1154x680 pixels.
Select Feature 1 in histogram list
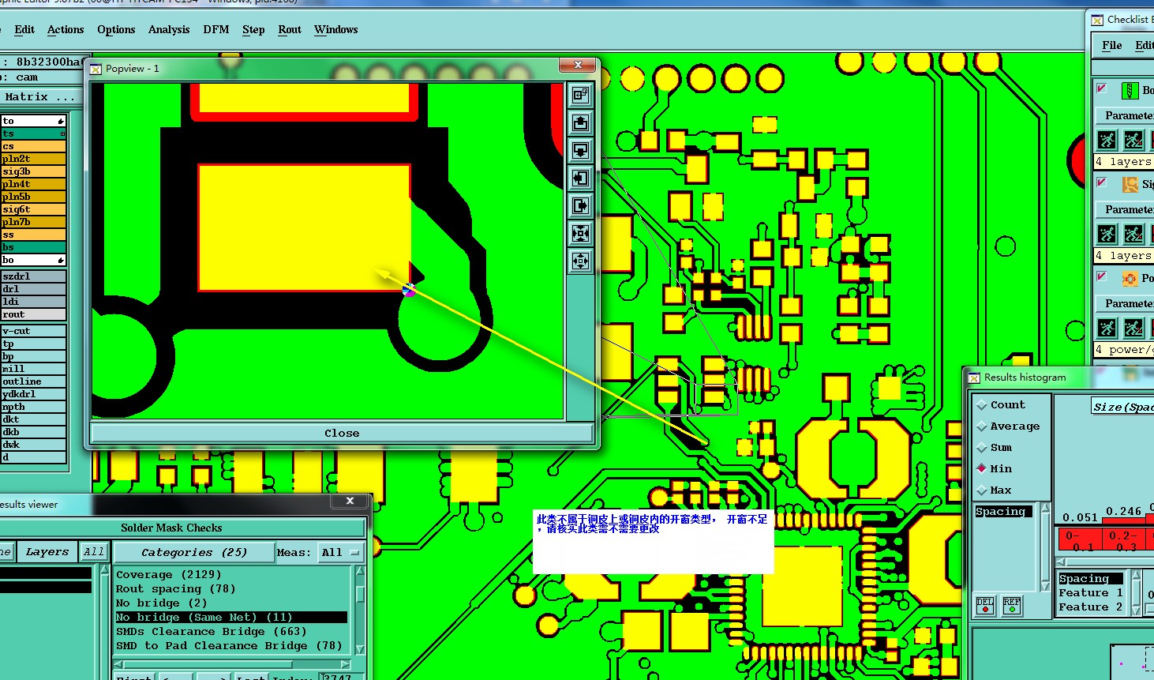tap(1091, 593)
